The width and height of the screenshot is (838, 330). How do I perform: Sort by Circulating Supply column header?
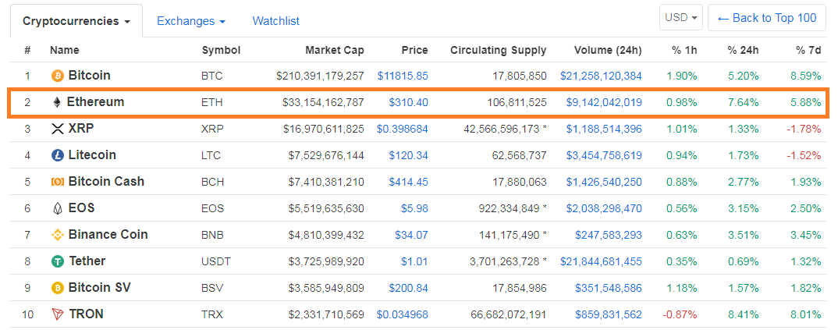(x=498, y=50)
